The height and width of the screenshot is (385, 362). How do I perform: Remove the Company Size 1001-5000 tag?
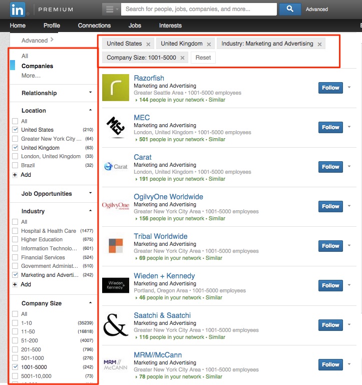182,58
